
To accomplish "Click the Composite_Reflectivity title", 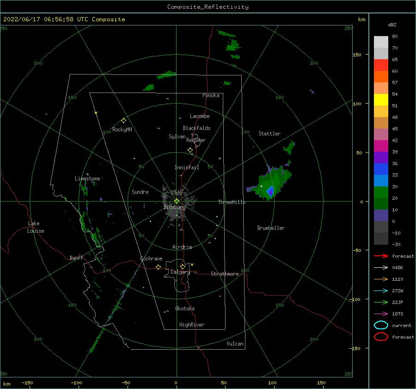I will click(x=208, y=7).
